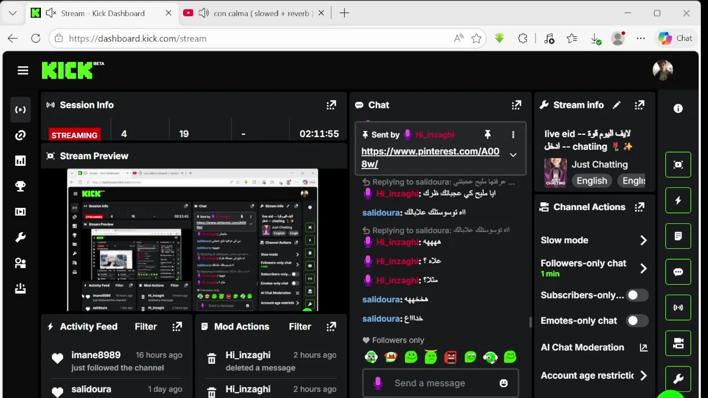Viewport: 708px width, 398px height.
Task: Toggle the document Mod Actions widget button
Action: [x=678, y=236]
